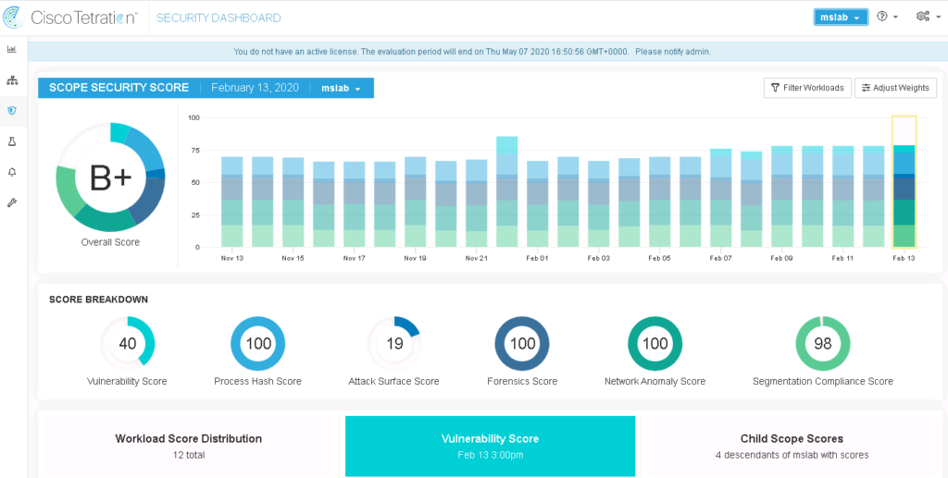The height and width of the screenshot is (478, 948).
Task: Click the Segmentation Compliance Score donut
Action: coord(822,343)
